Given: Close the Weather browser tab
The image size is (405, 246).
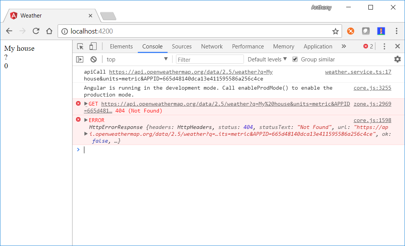Looking at the screenshot, I should pos(90,16).
